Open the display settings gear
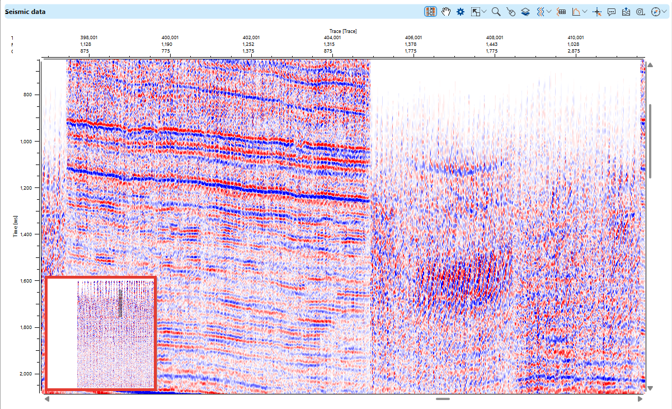Image resolution: width=672 pixels, height=409 pixels. pos(460,11)
